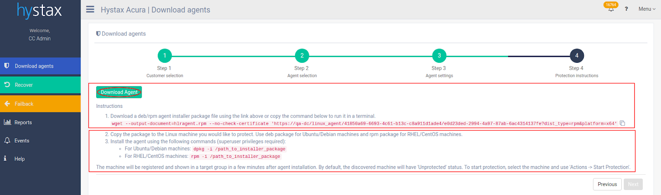Open the notifications bell with 16764 badge
This screenshot has height=195, width=661.
pos(611,8)
